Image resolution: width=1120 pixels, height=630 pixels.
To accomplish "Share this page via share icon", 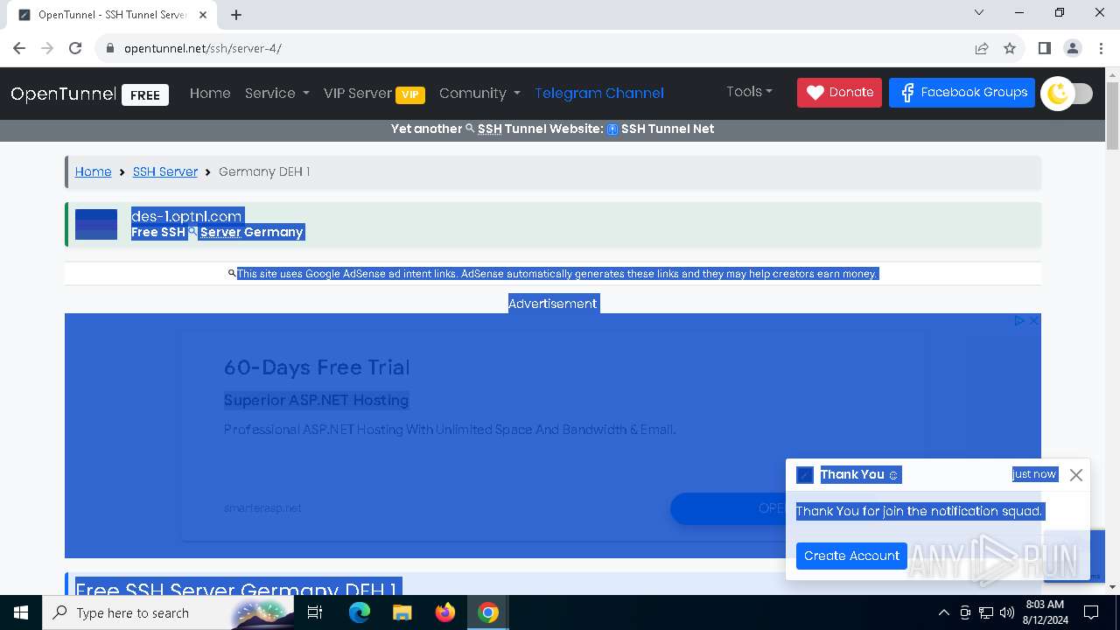I will point(982,48).
